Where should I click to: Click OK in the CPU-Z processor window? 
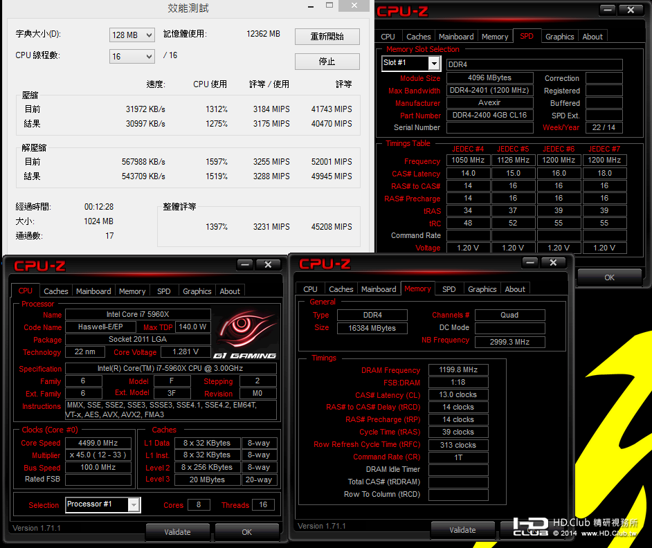(x=247, y=532)
